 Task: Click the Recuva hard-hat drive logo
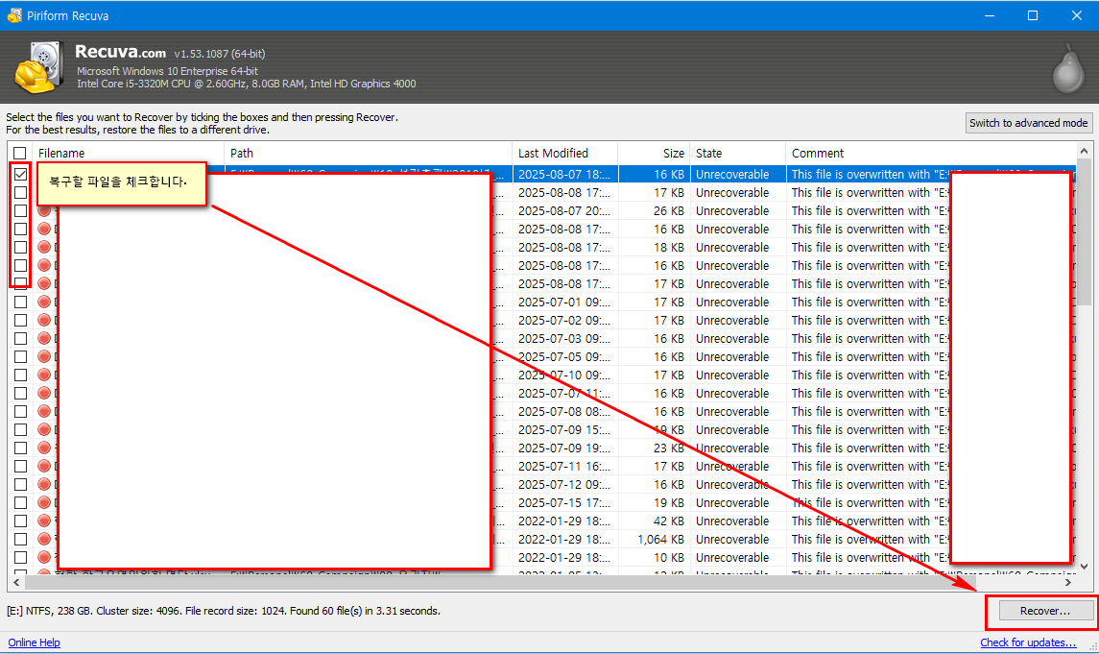pos(40,67)
